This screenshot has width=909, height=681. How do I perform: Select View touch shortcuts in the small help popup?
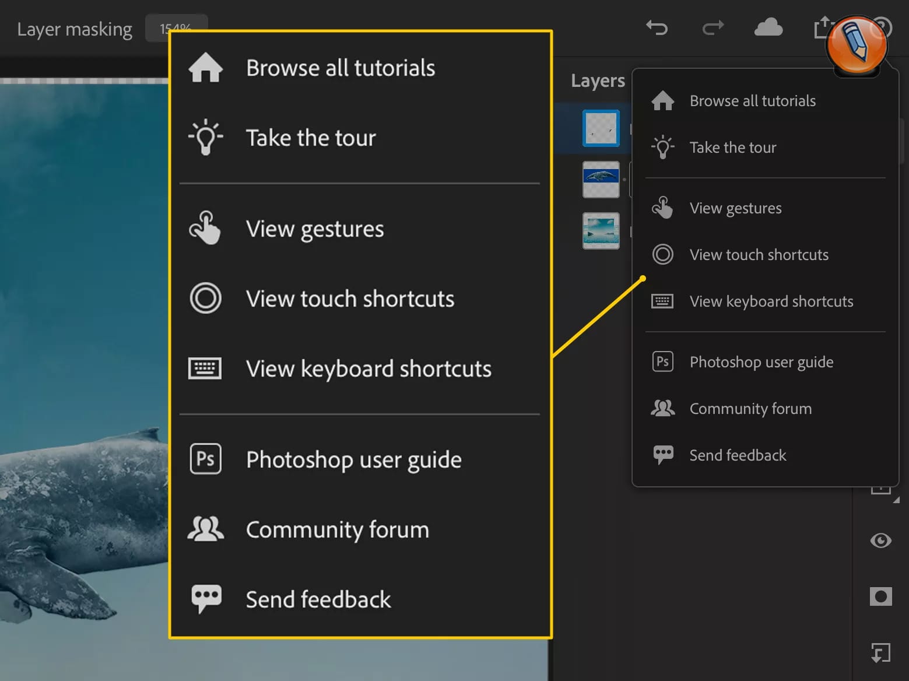[765, 255]
